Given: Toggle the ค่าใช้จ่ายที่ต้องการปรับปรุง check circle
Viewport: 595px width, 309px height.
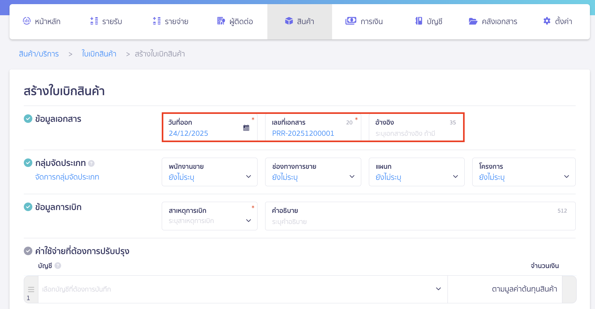Looking at the screenshot, I should coord(28,251).
